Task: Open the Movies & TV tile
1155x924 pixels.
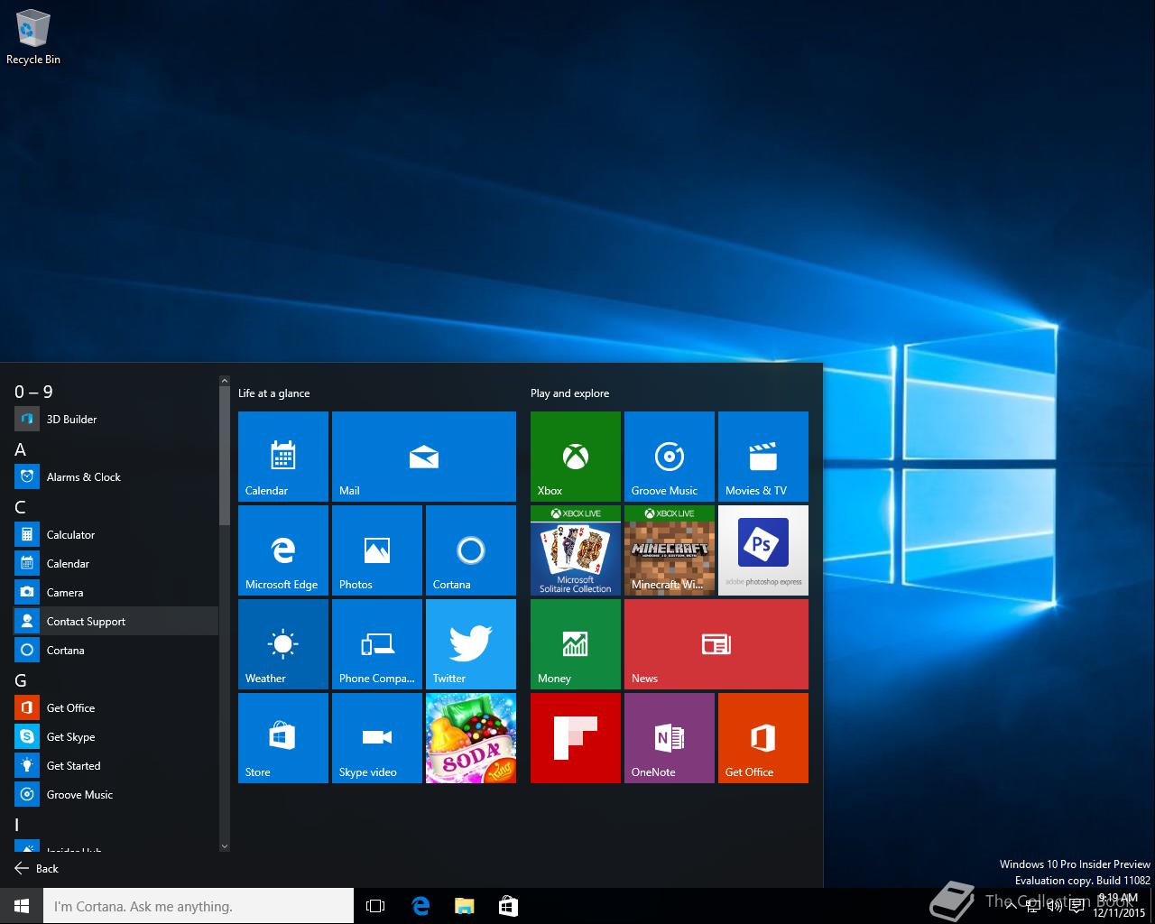Action: [763, 457]
